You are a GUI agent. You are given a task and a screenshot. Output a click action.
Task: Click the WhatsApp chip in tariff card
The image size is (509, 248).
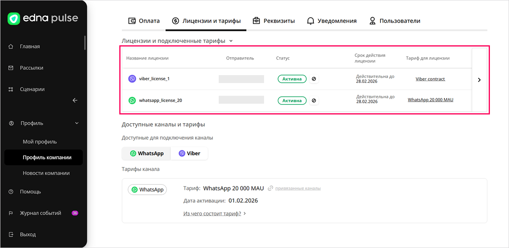coord(148,190)
